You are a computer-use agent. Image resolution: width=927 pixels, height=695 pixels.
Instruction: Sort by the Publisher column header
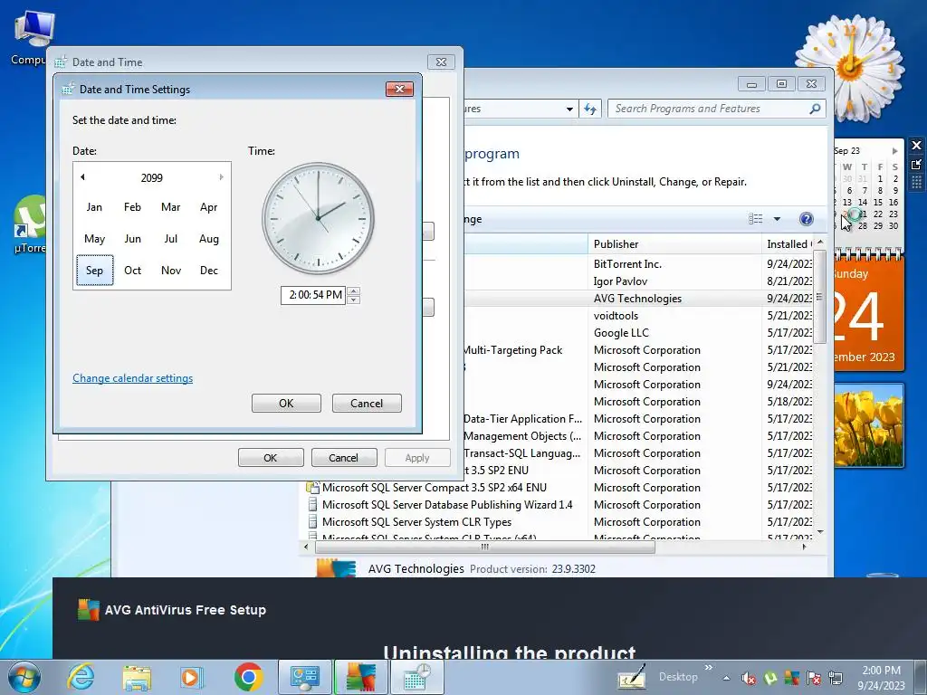point(674,244)
